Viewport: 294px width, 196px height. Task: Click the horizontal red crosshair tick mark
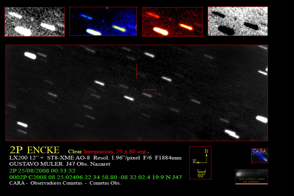(x=150, y=90)
